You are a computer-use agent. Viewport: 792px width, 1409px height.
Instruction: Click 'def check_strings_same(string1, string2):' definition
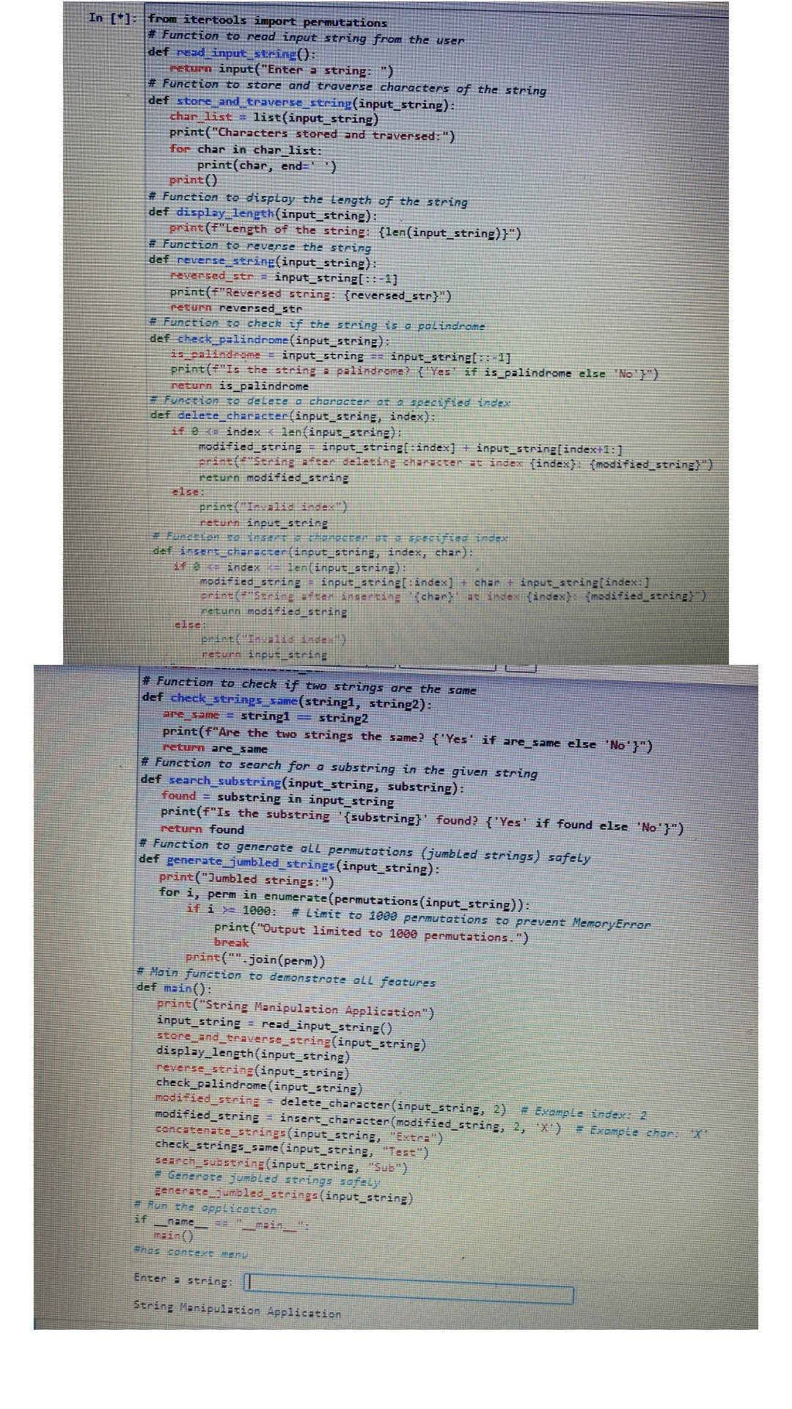click(287, 700)
